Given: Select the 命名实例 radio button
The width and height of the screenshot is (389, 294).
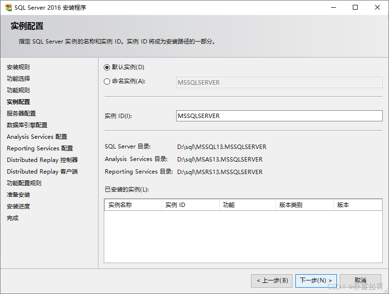Looking at the screenshot, I should click(107, 81).
